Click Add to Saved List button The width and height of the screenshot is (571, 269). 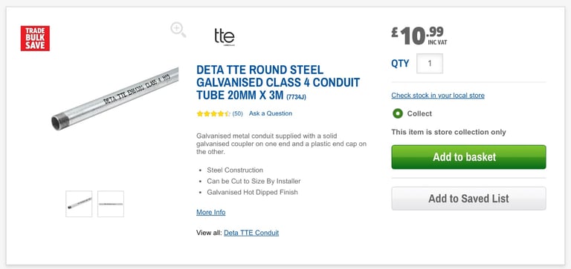(468, 198)
